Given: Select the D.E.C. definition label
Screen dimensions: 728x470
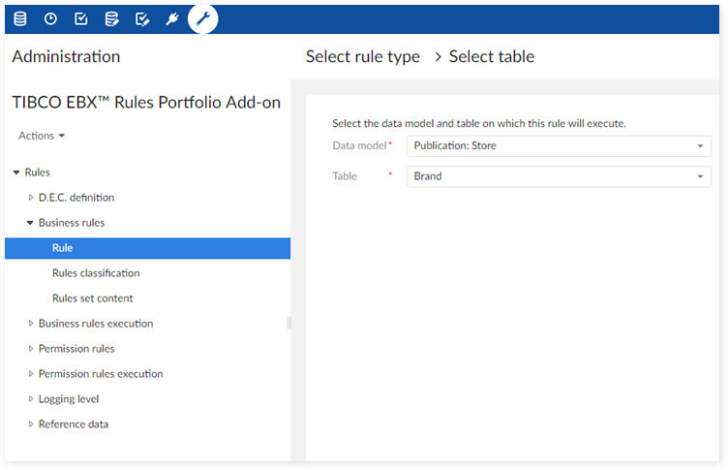Looking at the screenshot, I should tap(76, 198).
